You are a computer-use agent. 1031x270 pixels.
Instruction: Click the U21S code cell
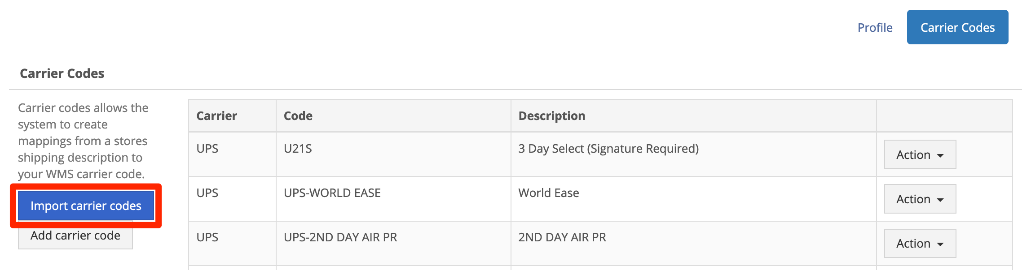(x=393, y=154)
